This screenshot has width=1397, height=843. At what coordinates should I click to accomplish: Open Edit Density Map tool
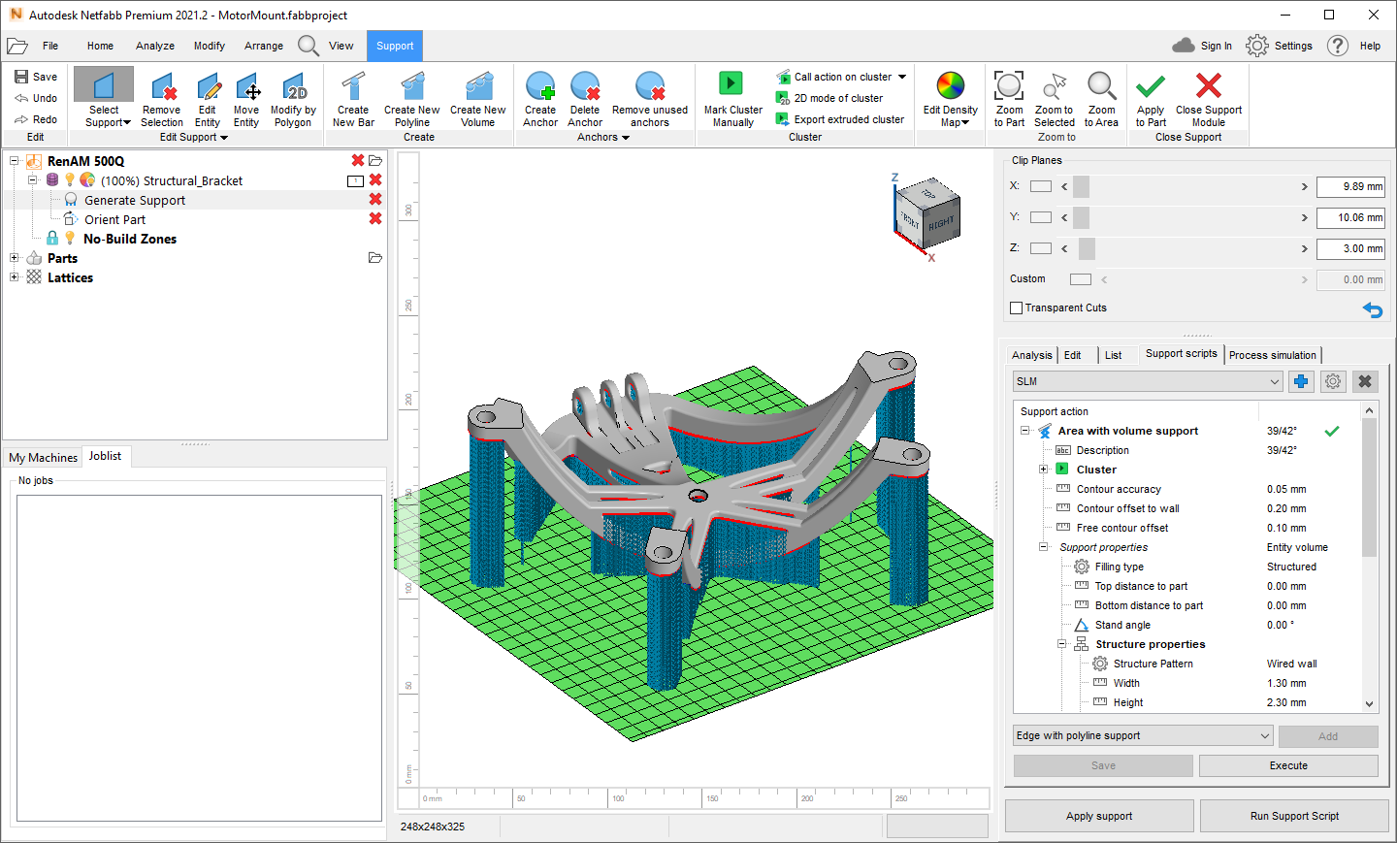pyautogui.click(x=950, y=98)
